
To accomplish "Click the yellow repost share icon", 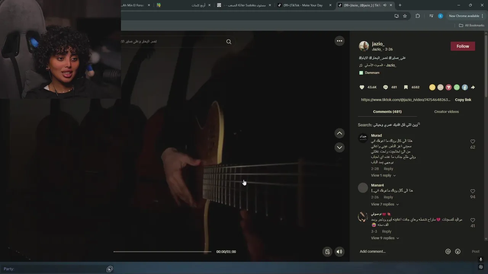I will 432,87.
